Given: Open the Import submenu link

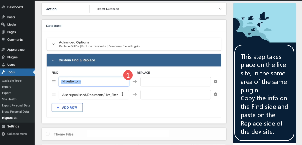Looking at the screenshot, I should point(6,87).
